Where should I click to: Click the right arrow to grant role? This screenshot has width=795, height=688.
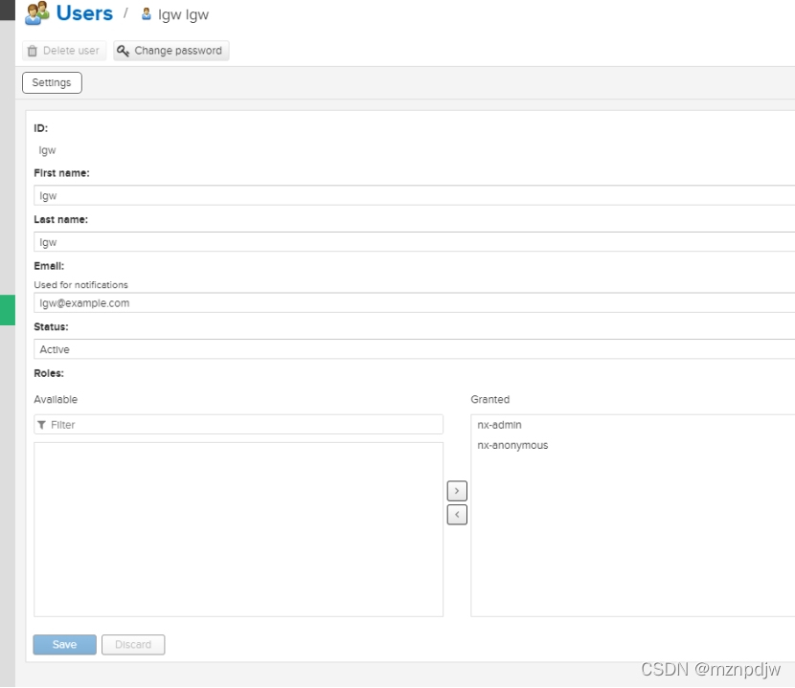tap(457, 491)
